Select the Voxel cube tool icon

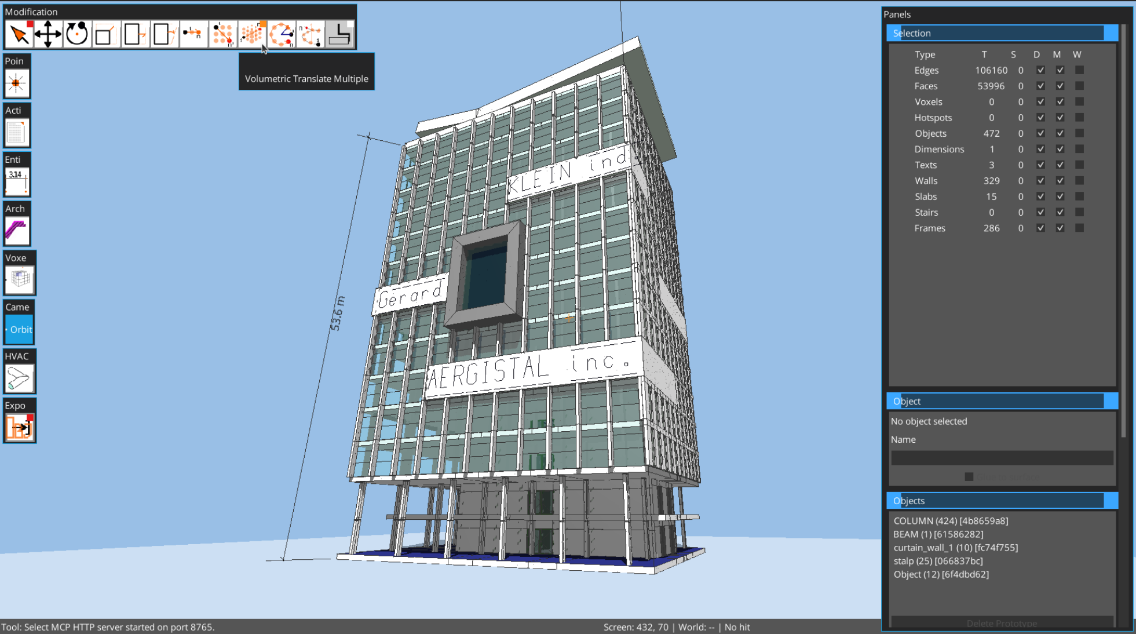(20, 280)
